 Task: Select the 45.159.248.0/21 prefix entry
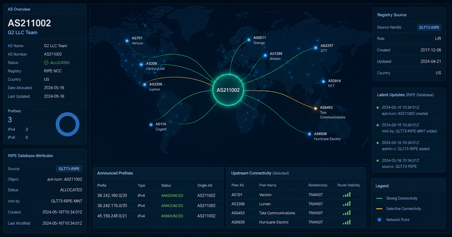pyautogui.click(x=158, y=216)
